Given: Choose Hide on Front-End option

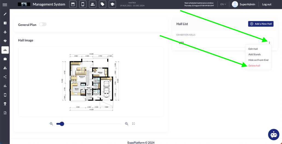Looking at the screenshot, I should coord(258,60).
